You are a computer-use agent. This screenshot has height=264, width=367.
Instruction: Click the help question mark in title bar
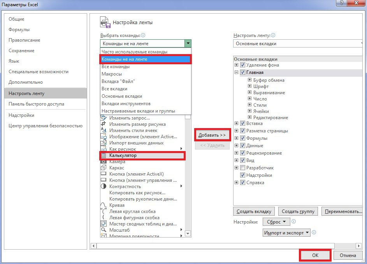tap(342, 3)
